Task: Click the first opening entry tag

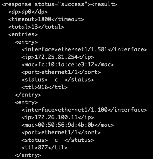Action: tap(26, 42)
